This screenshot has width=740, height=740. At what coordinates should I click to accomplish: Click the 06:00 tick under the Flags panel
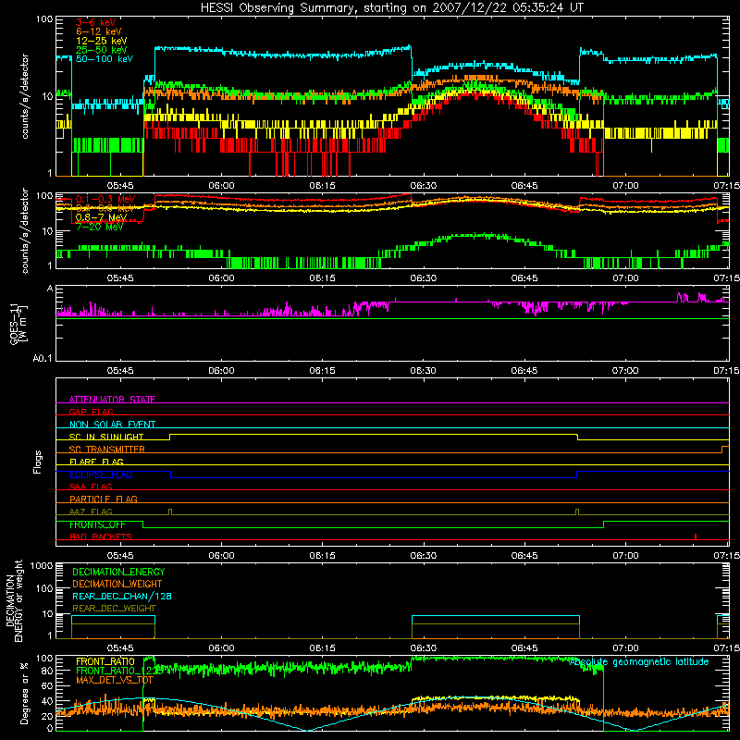coord(221,555)
